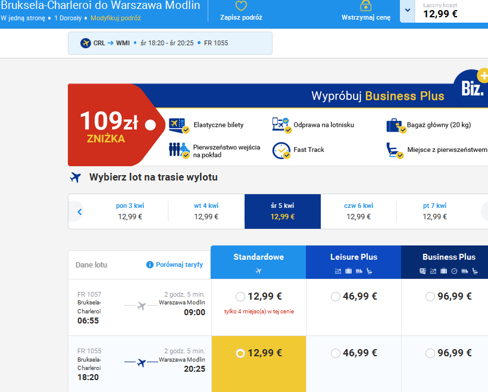Click the round plane icon beside CRL
This screenshot has width=488, height=392.
(86, 43)
